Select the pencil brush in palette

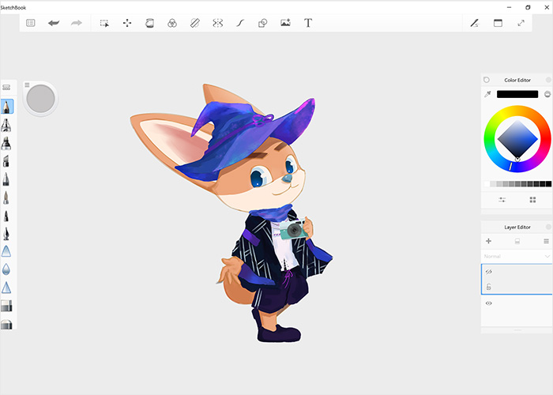[x=6, y=106]
